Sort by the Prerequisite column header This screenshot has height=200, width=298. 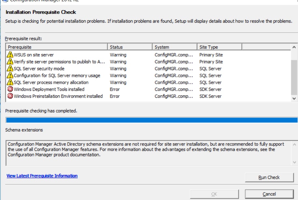[x=57, y=47]
